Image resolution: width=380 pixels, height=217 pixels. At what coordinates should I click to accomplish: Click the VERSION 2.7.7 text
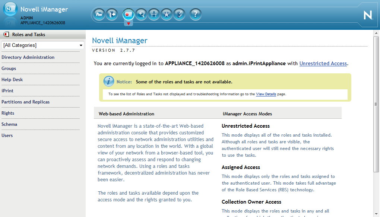click(x=113, y=50)
